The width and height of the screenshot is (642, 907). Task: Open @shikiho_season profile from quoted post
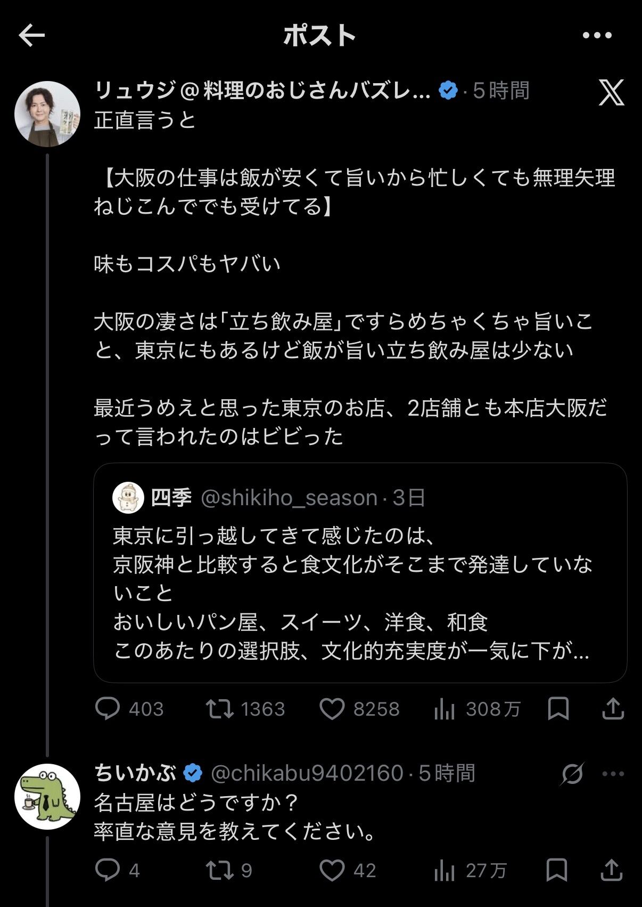point(289,498)
